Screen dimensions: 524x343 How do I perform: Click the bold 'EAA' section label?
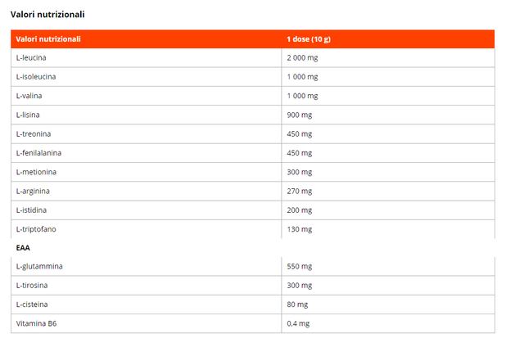pyautogui.click(x=23, y=246)
